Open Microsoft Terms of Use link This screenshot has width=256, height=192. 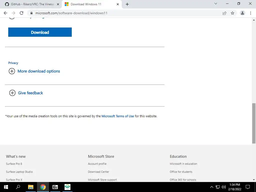118,116
